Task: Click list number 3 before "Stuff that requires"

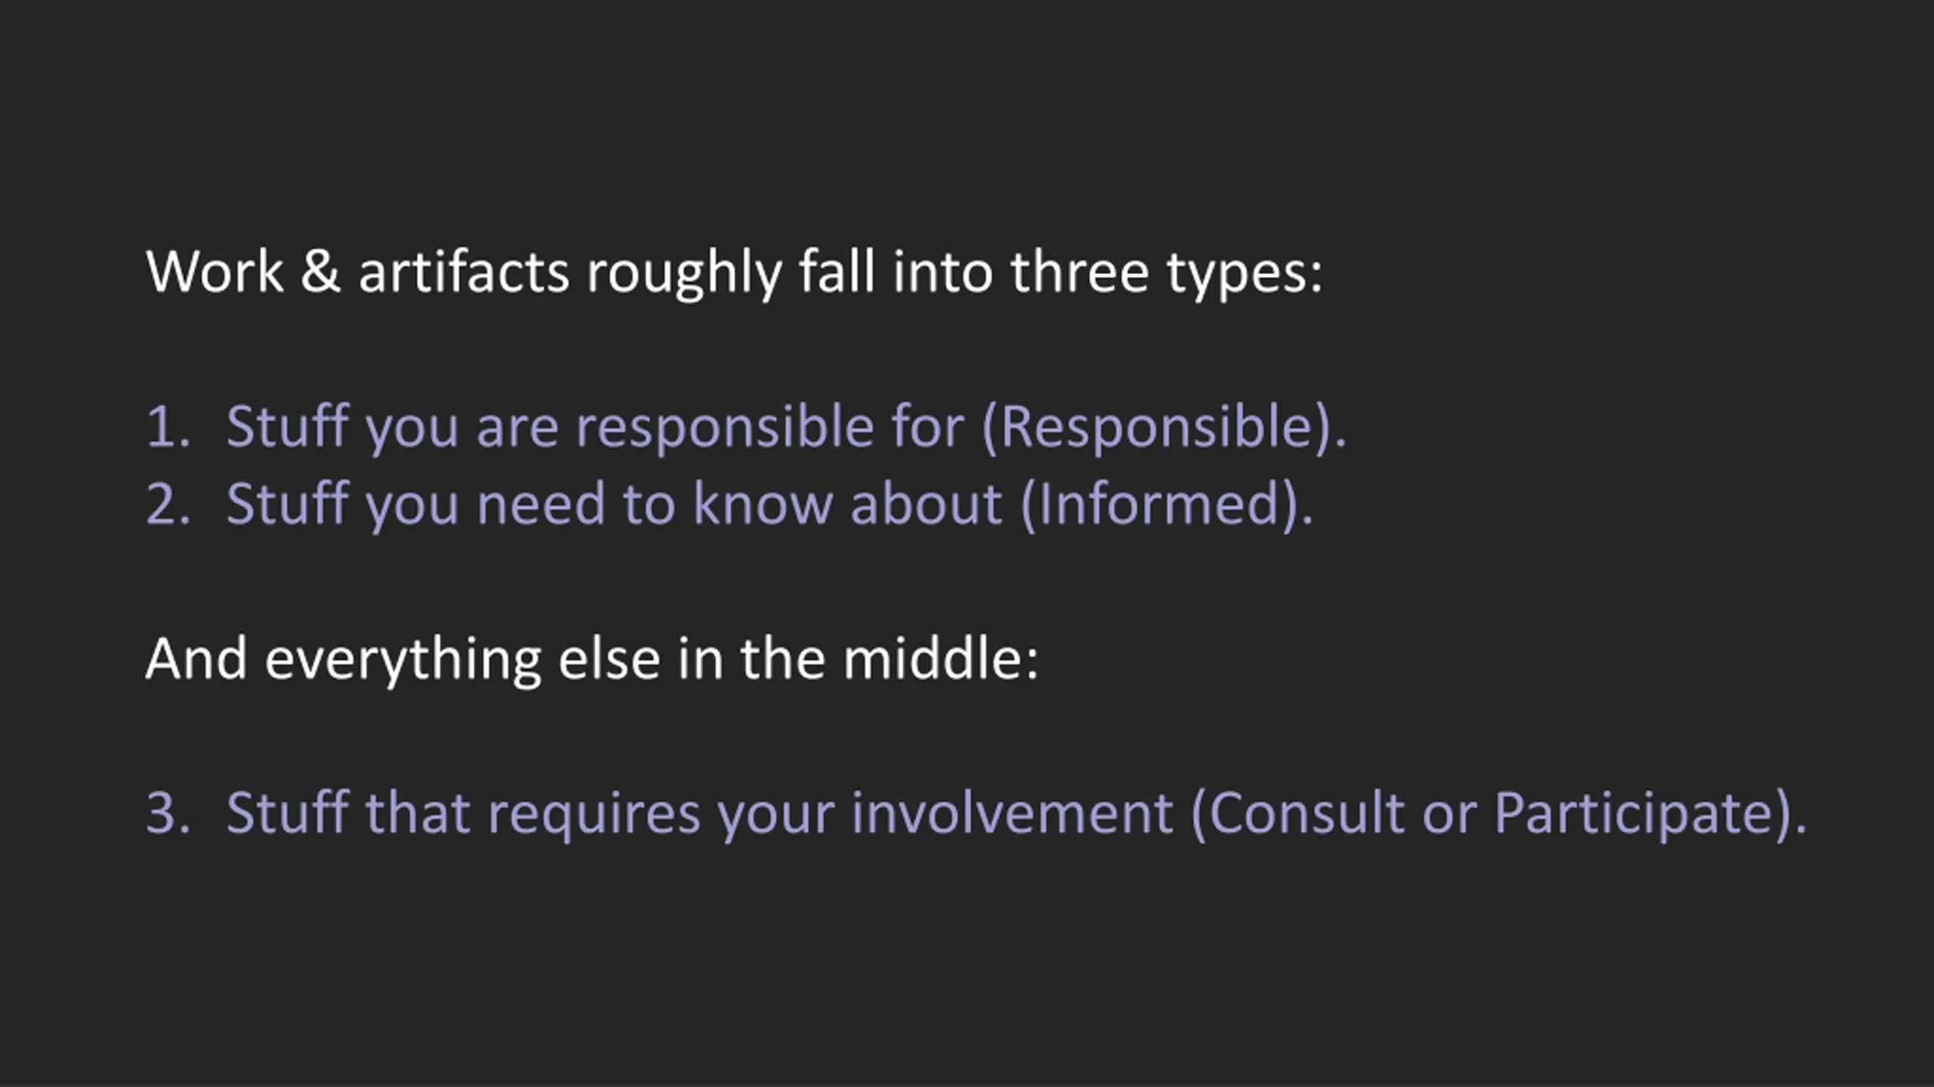Action: [x=168, y=814]
